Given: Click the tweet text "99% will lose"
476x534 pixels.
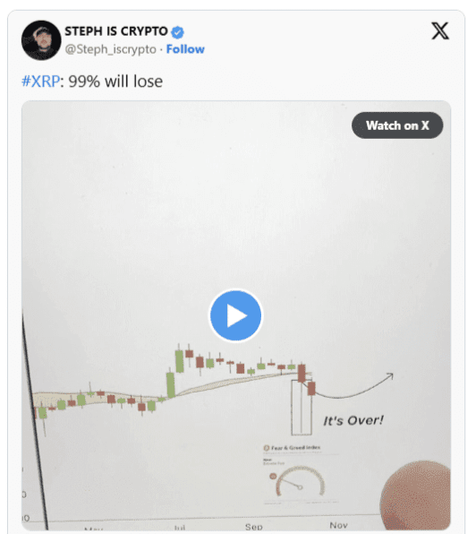Looking at the screenshot, I should click(x=115, y=82).
